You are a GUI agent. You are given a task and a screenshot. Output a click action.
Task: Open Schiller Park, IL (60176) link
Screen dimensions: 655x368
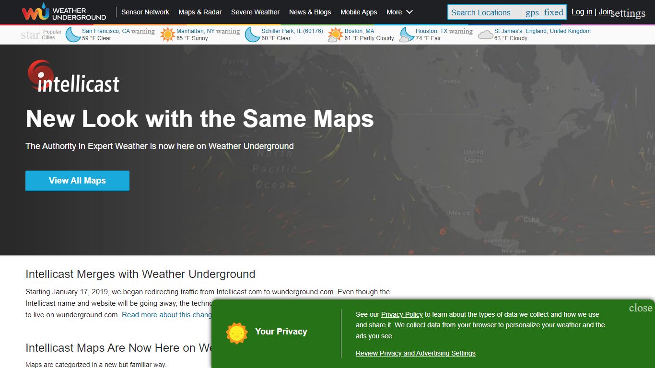pyautogui.click(x=292, y=31)
